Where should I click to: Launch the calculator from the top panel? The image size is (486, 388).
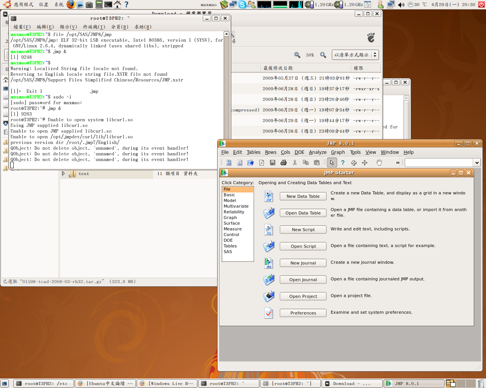[x=99, y=5]
